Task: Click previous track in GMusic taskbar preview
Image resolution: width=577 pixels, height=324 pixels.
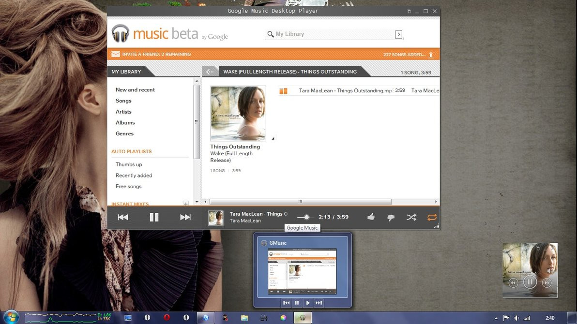Action: pyautogui.click(x=286, y=303)
